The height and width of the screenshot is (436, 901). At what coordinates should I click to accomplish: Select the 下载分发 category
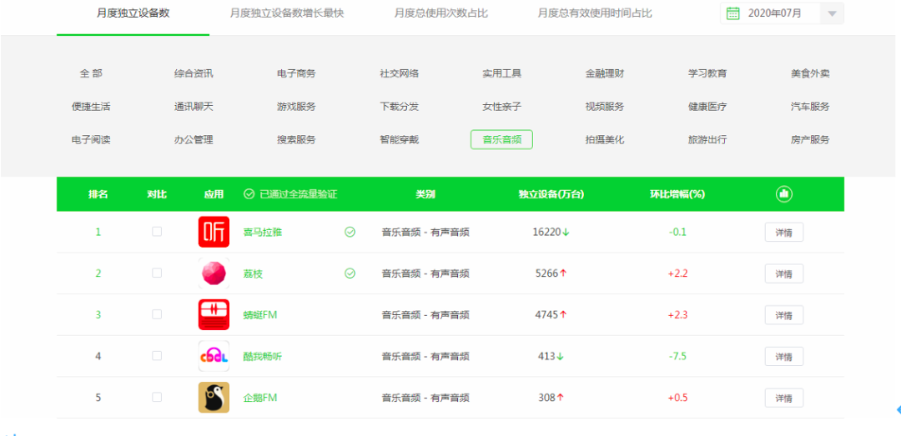pyautogui.click(x=399, y=106)
